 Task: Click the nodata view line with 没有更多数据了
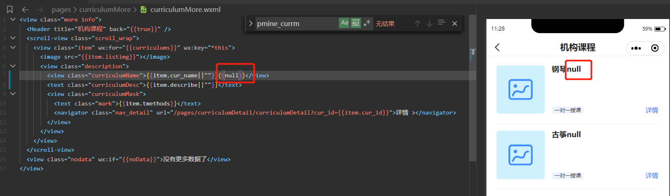click(x=129, y=159)
